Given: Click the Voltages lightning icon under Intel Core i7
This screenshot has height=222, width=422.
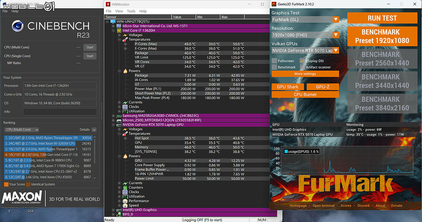Looking at the screenshot, I should point(125,35).
